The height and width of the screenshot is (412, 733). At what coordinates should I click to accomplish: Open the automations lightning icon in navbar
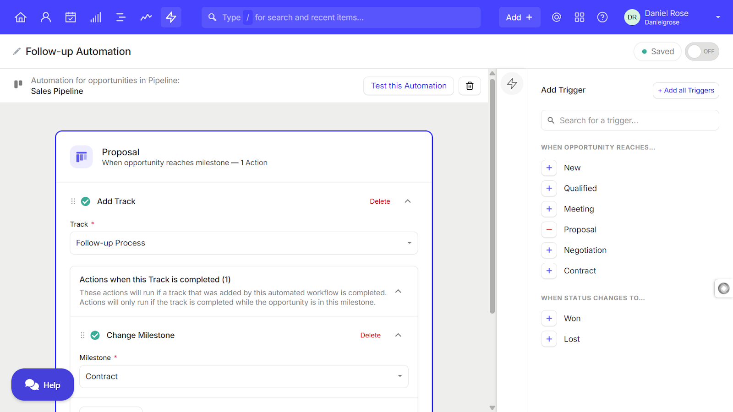[x=171, y=17]
